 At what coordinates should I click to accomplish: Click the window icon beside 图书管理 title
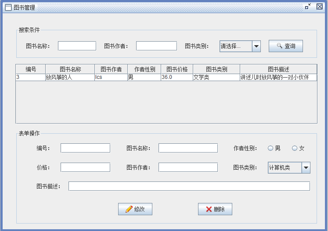(x=8, y=7)
